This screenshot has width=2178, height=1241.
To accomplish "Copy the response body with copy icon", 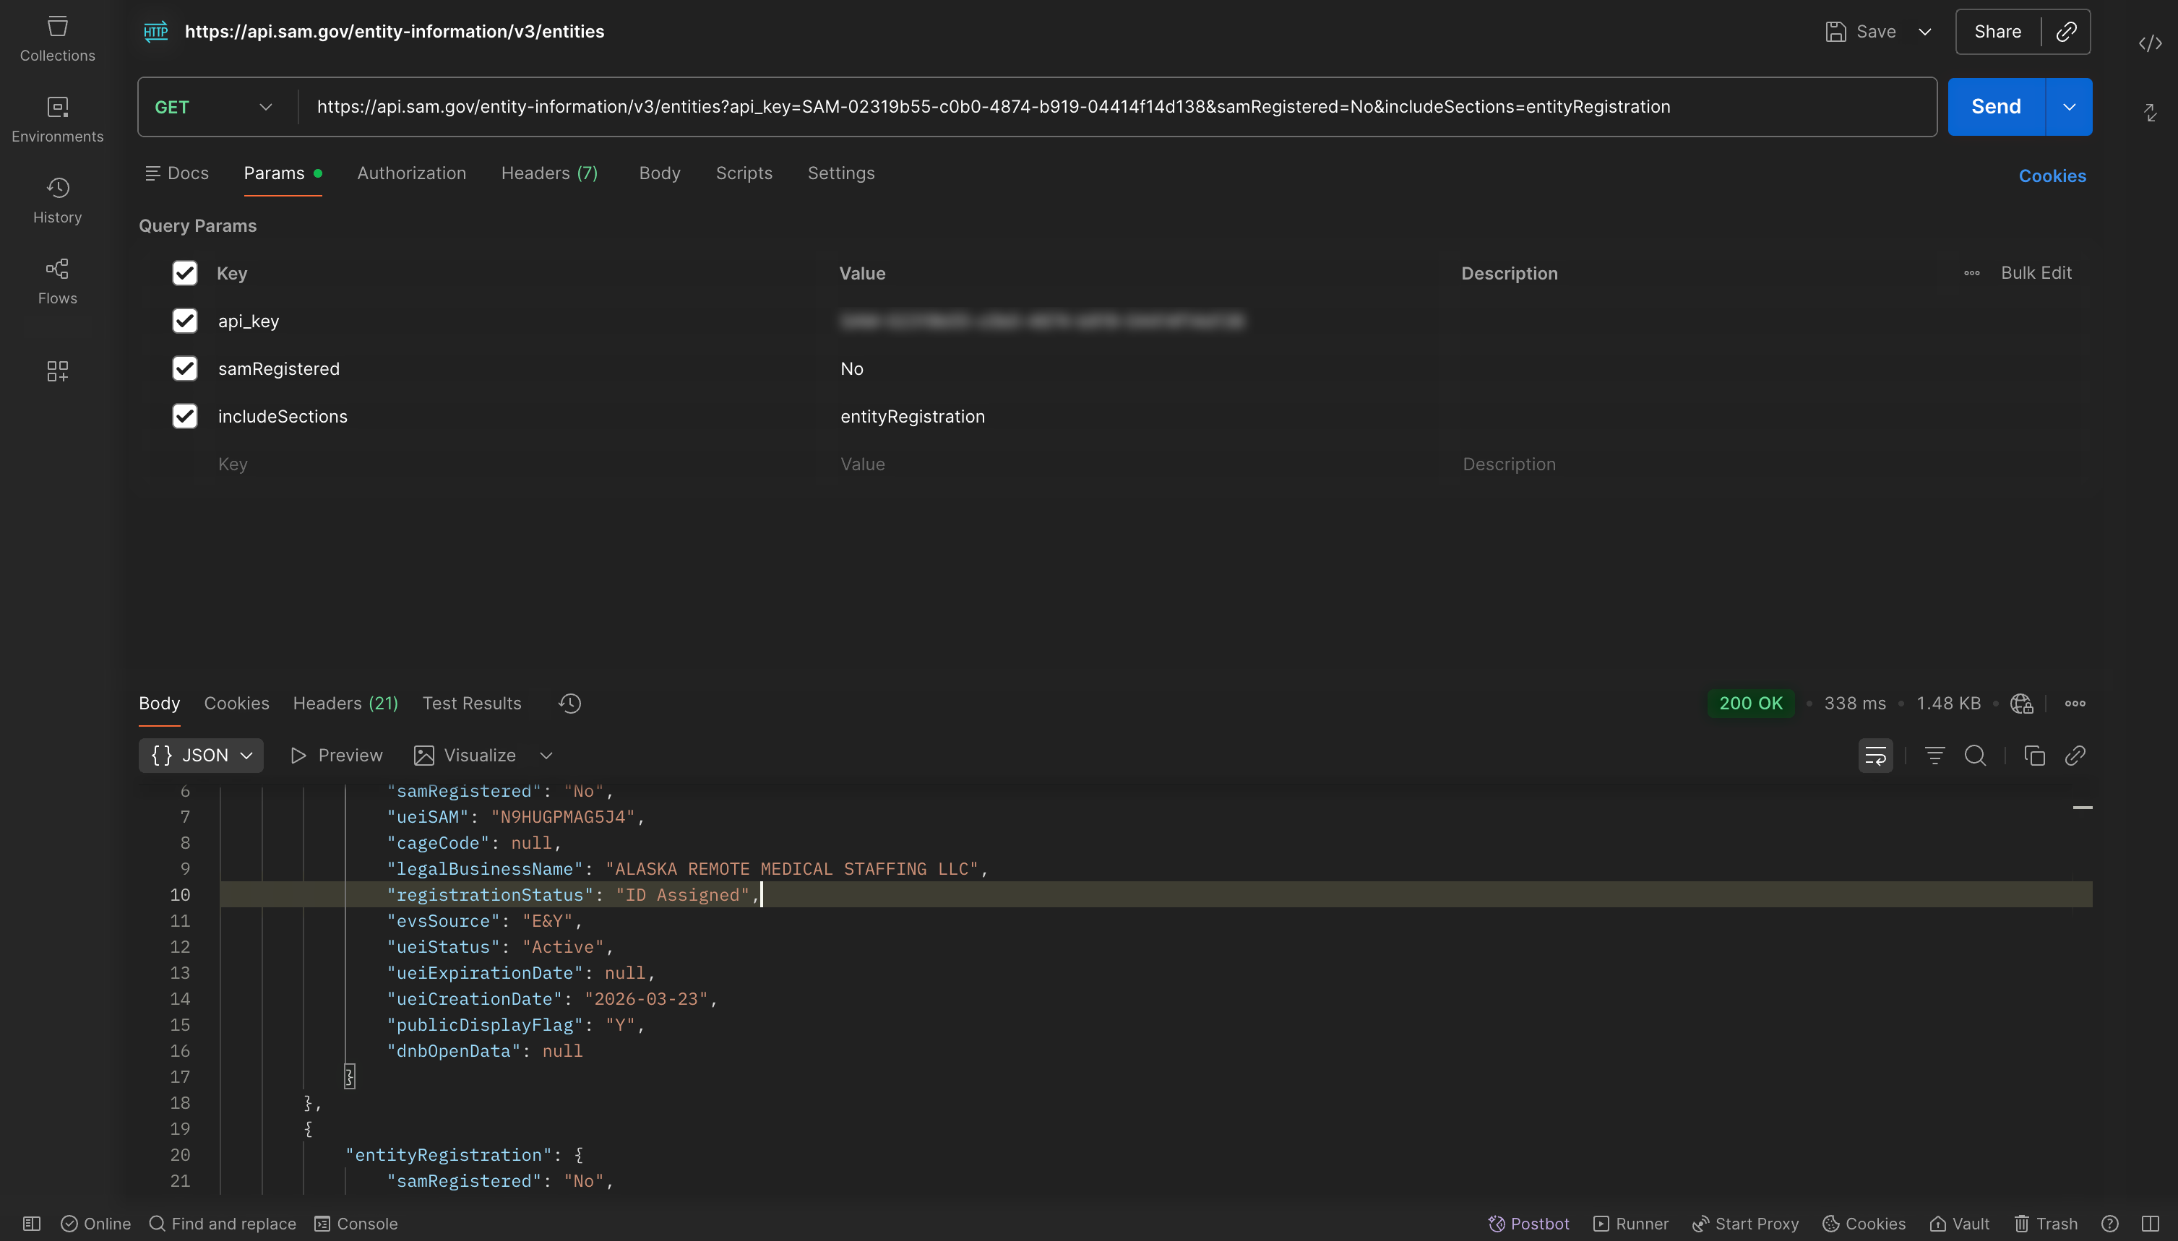I will (2034, 755).
